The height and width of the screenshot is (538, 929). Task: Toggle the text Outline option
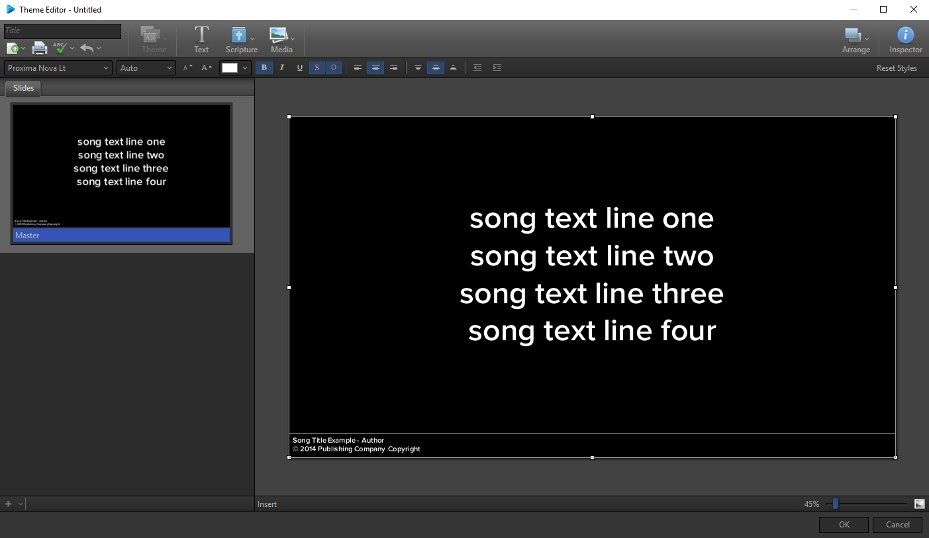click(333, 67)
